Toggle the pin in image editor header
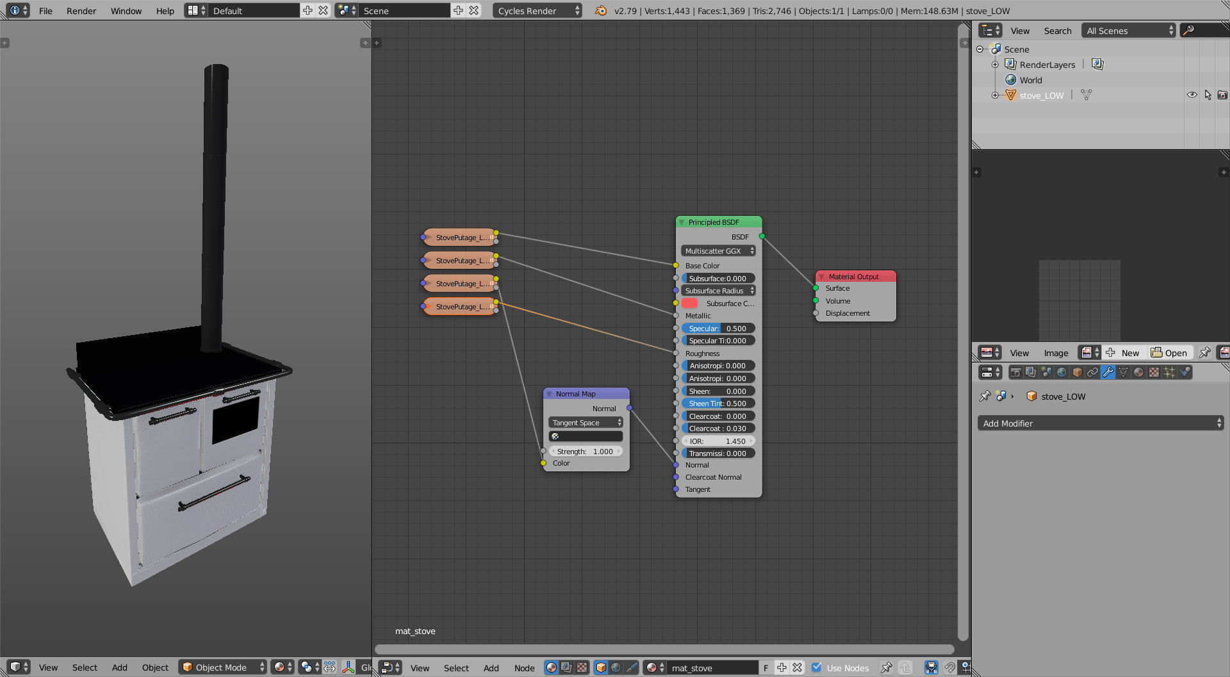This screenshot has width=1230, height=677. (x=1204, y=352)
